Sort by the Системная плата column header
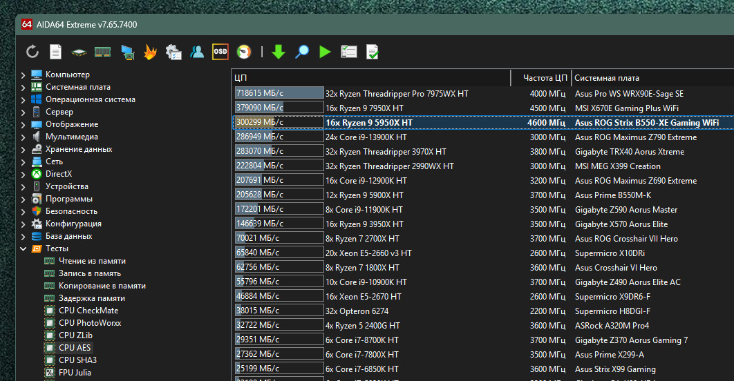This screenshot has height=381, width=734. coord(652,77)
